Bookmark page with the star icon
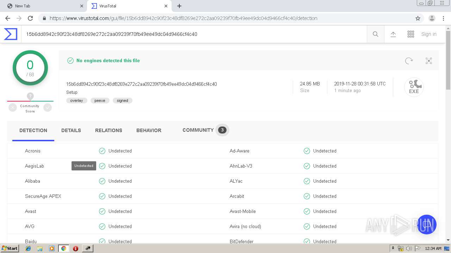The image size is (451, 253). point(418,18)
